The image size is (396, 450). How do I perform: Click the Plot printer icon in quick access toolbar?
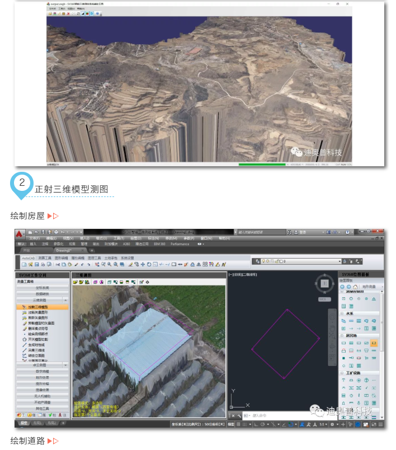[56, 232]
